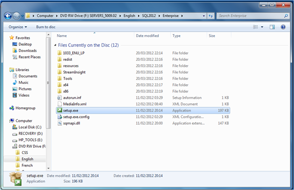Select Computer in the address breadcrumb
The image size is (294, 190).
pos(45,16)
